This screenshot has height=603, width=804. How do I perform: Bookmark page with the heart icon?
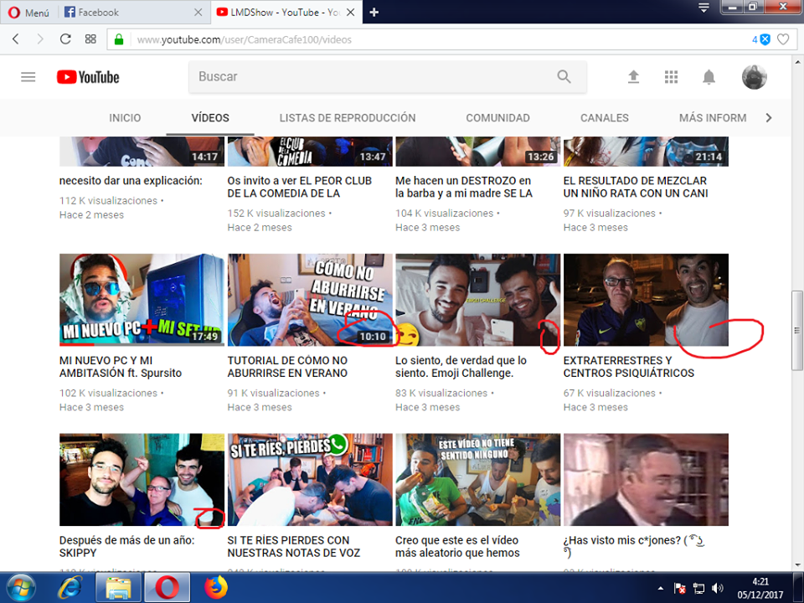click(x=783, y=39)
